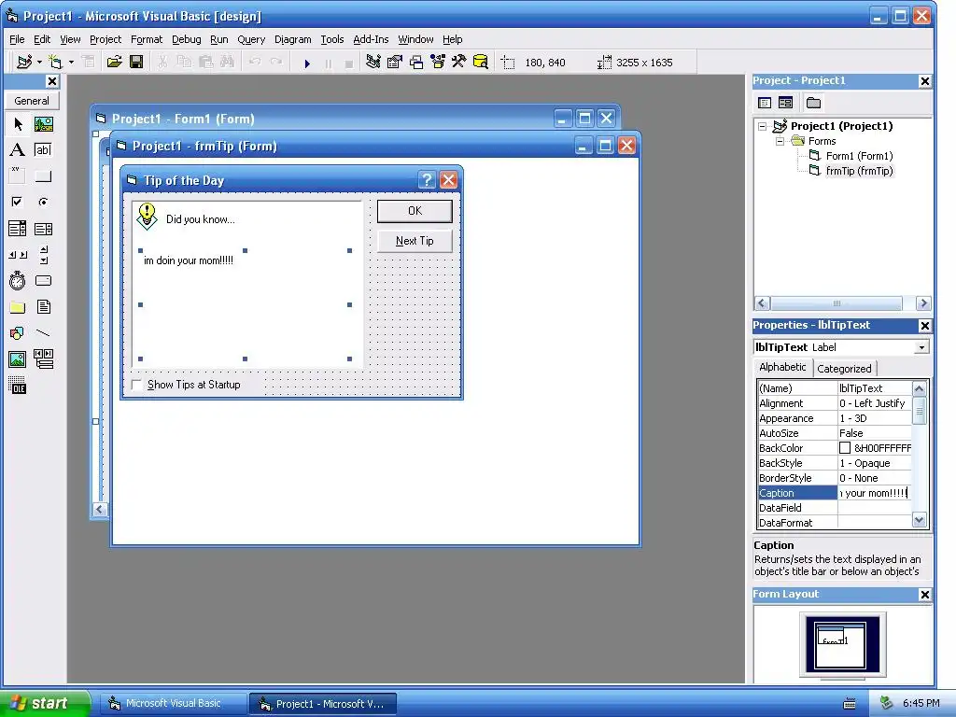956x717 pixels.
Task: Click the View Code icon in Project panel
Action: click(x=765, y=103)
